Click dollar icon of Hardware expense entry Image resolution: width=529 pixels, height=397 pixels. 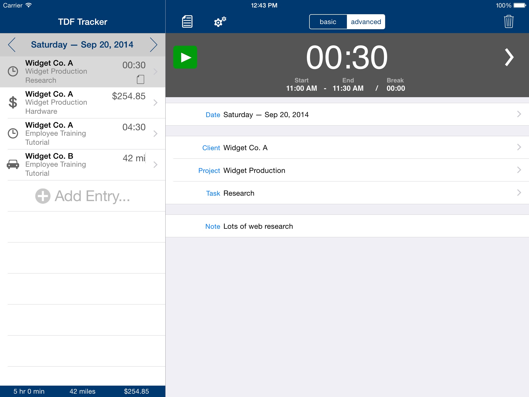click(x=13, y=102)
